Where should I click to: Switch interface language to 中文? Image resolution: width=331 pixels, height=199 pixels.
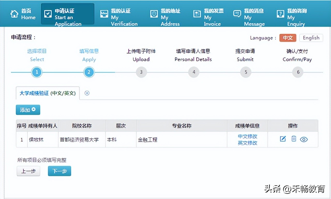tap(288, 38)
